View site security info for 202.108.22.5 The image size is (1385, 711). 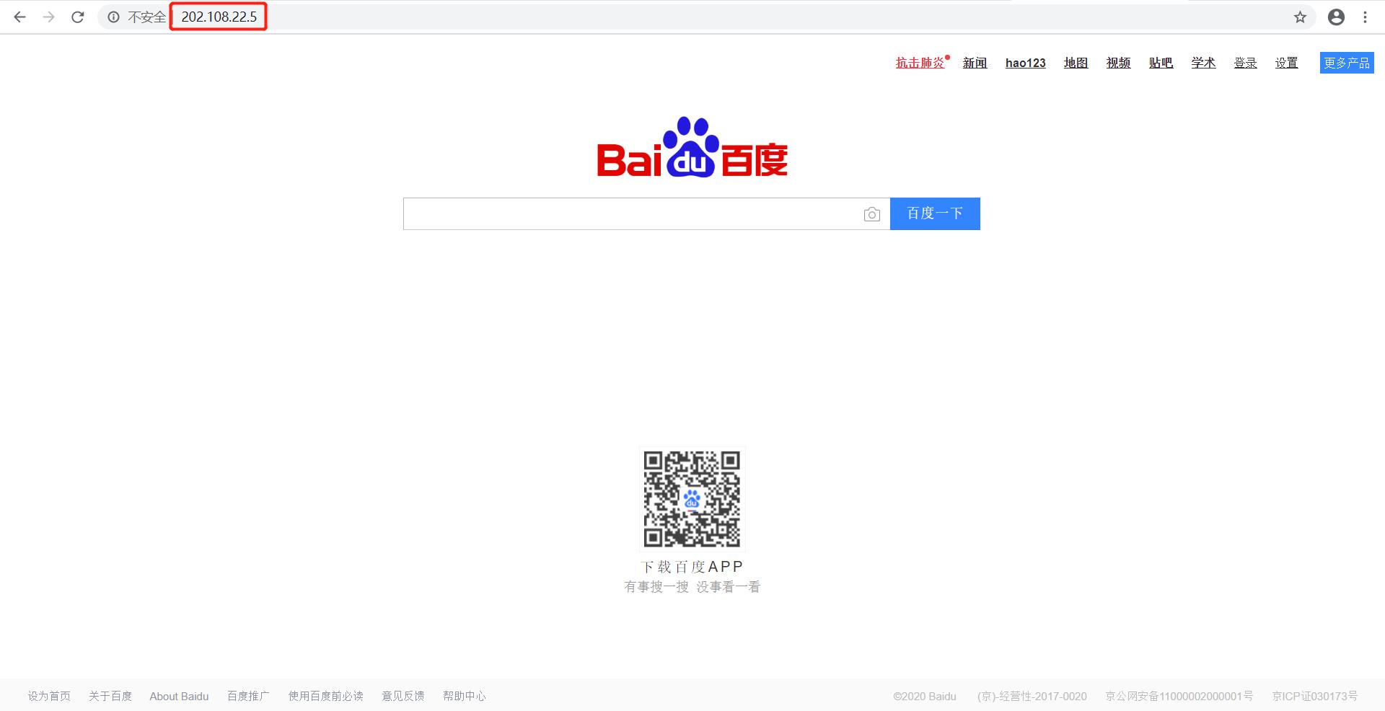click(x=113, y=17)
